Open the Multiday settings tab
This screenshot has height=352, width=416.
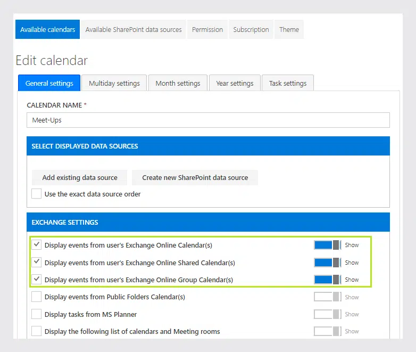click(x=114, y=83)
